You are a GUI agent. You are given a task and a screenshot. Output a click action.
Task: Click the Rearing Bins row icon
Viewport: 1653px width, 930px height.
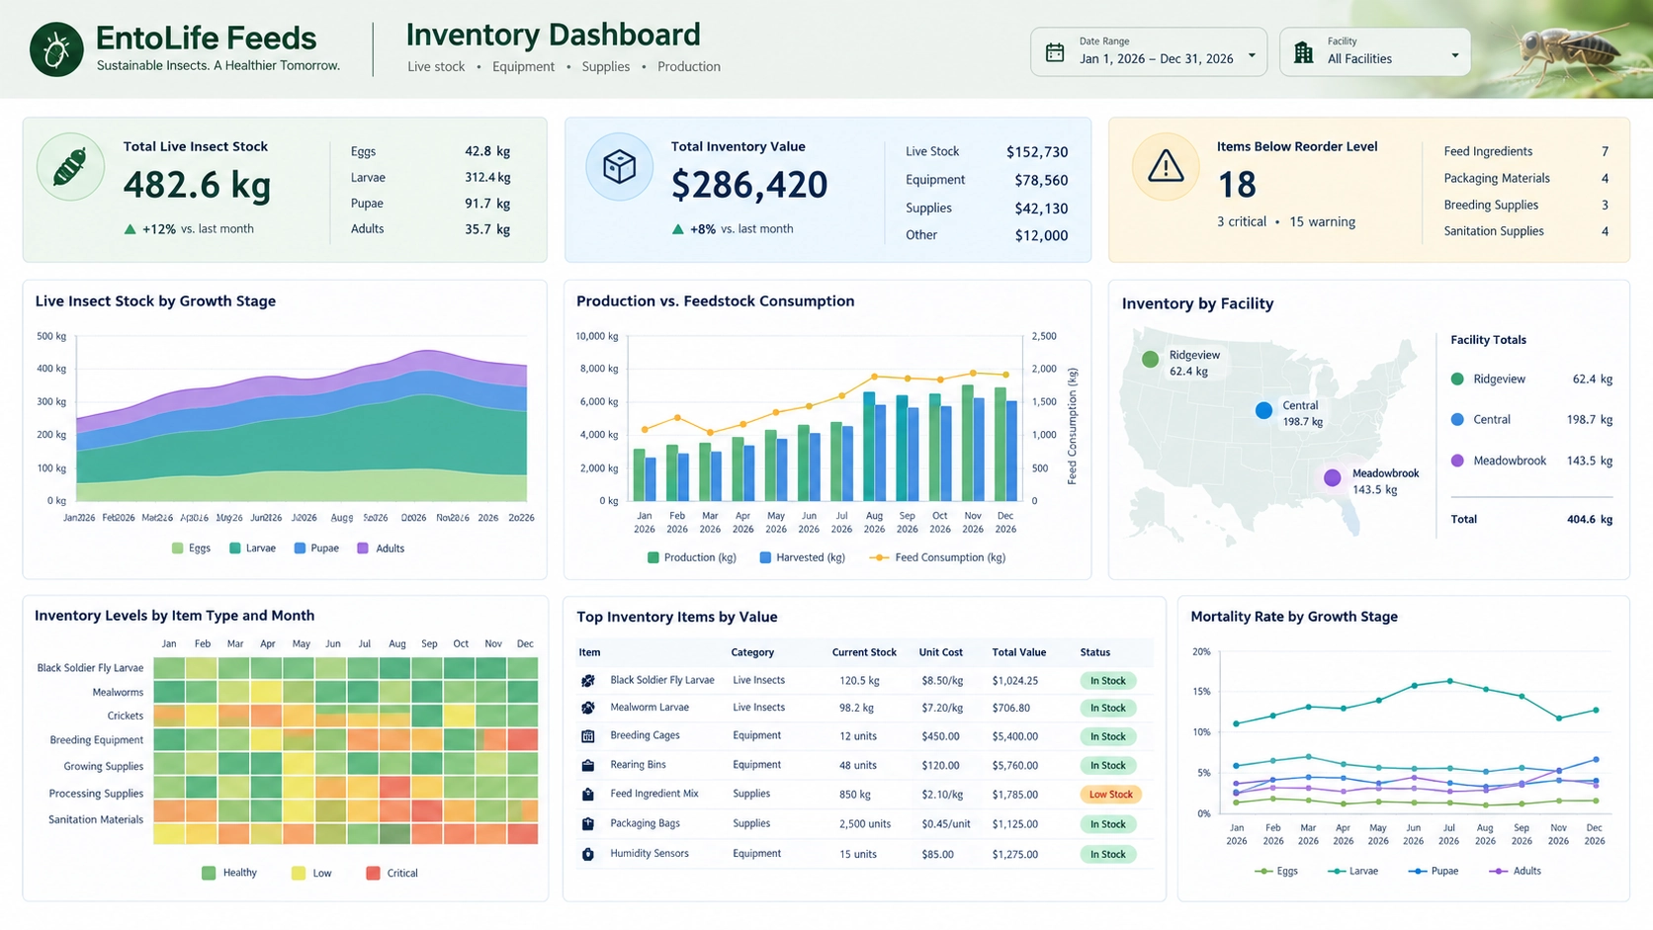coord(588,765)
